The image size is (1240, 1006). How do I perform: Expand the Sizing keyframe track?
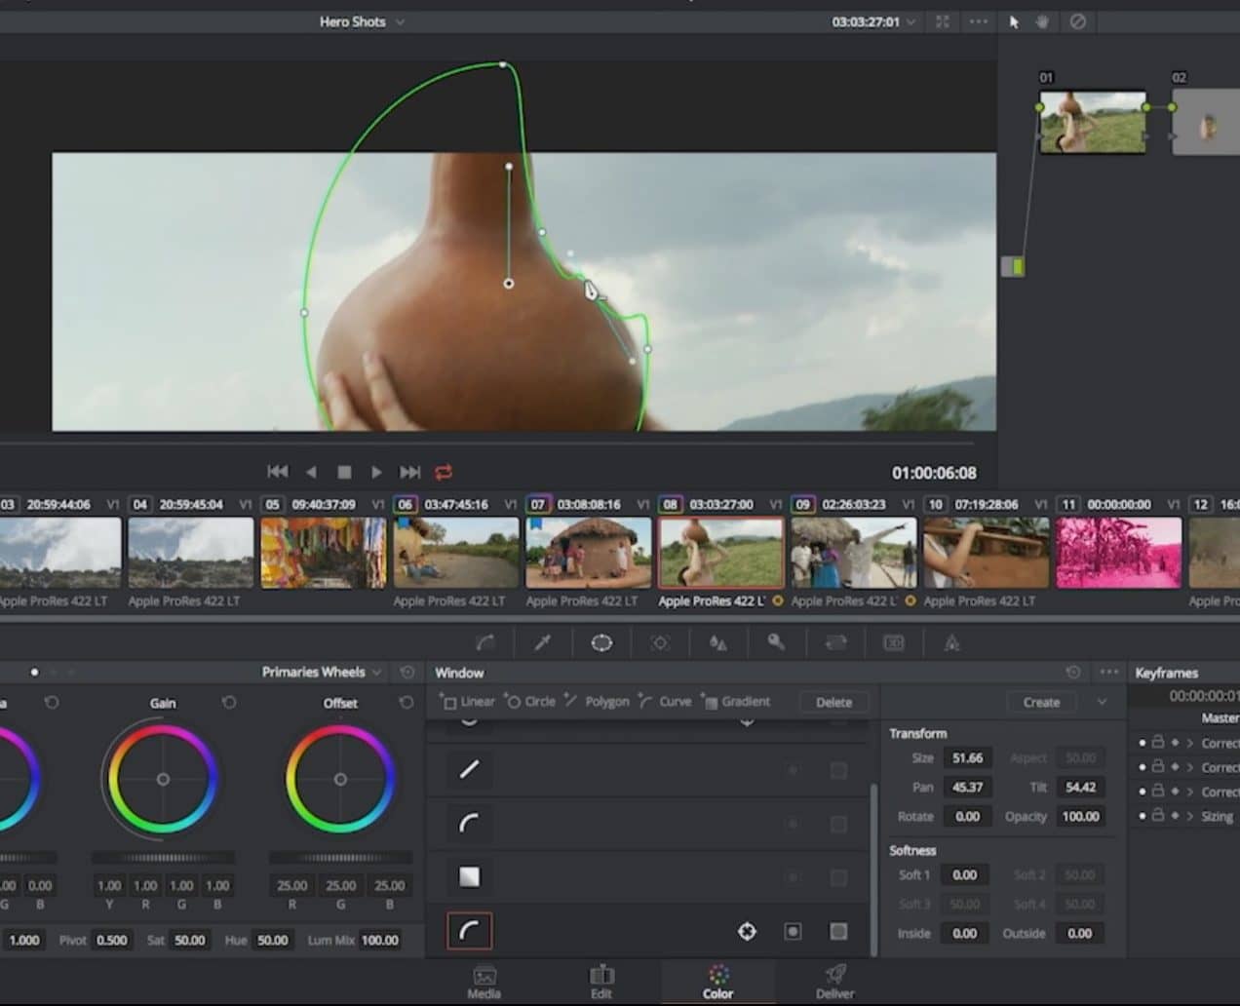tap(1190, 816)
